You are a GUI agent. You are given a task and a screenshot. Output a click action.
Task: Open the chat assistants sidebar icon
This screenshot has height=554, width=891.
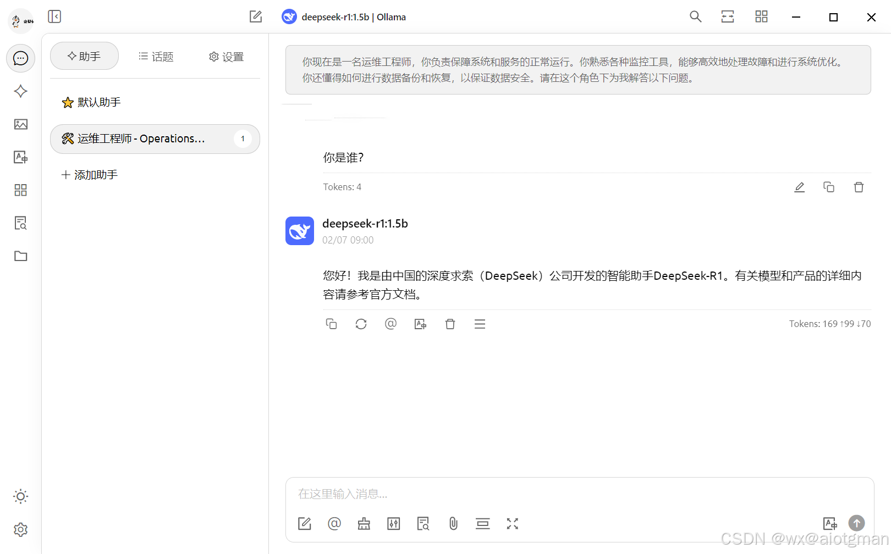pos(21,58)
